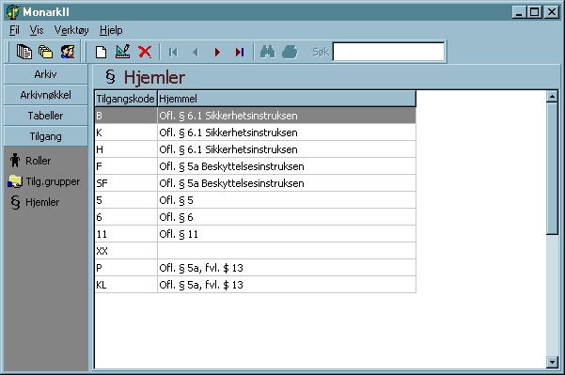Open the Hjelp menu
Viewport: 565px width, 375px height.
point(111,30)
